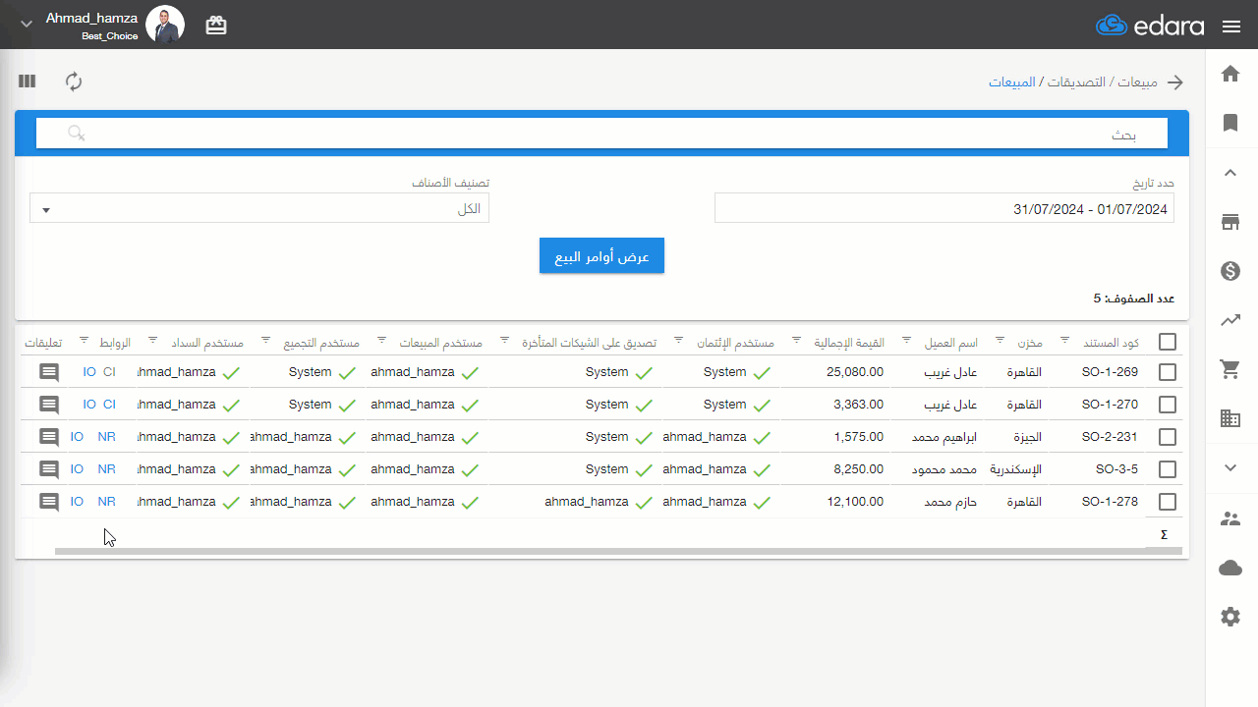Expand the Ahmad_hamza user menu chevron

coord(27,24)
